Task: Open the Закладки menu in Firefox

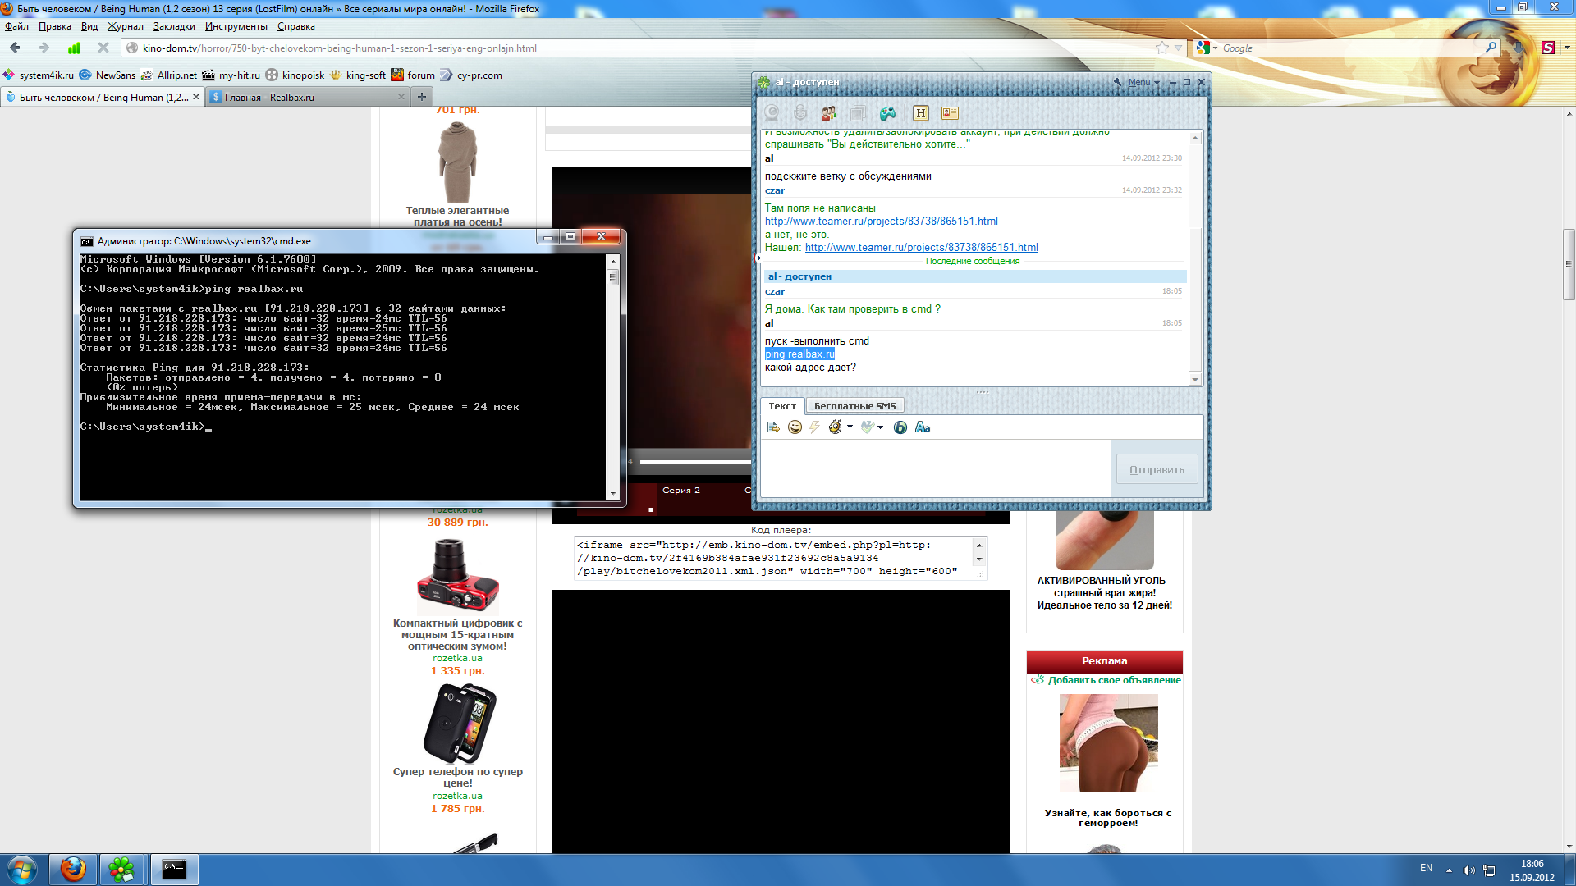Action: (x=174, y=26)
